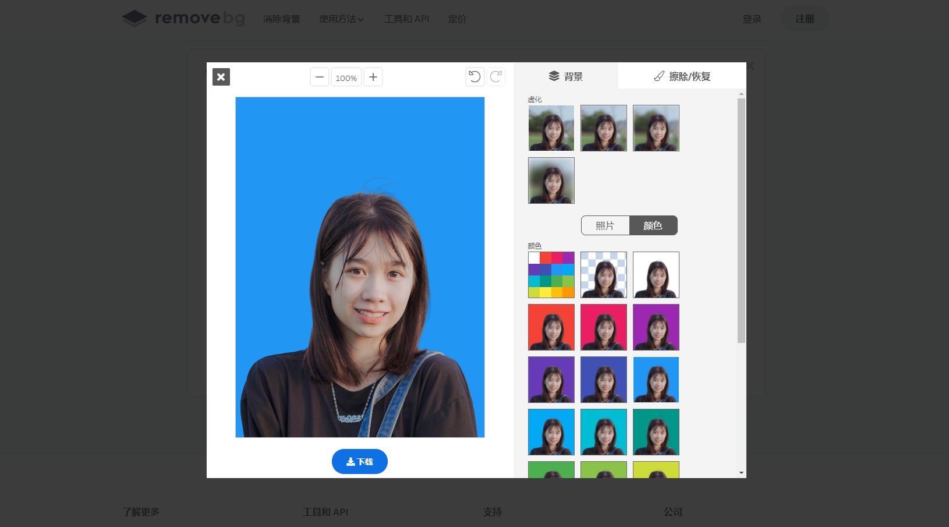Switch to the 擦除/恢复 tab
This screenshot has height=527, width=949.
[682, 76]
